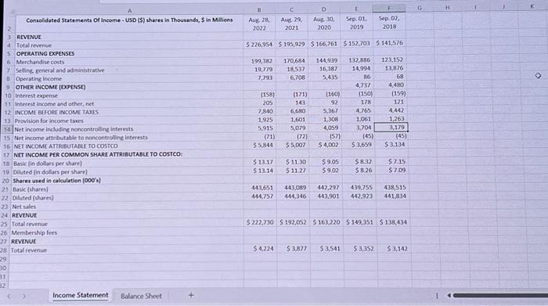
Task: Click the Sep. 01, 2019 header cell
Action: (356, 23)
